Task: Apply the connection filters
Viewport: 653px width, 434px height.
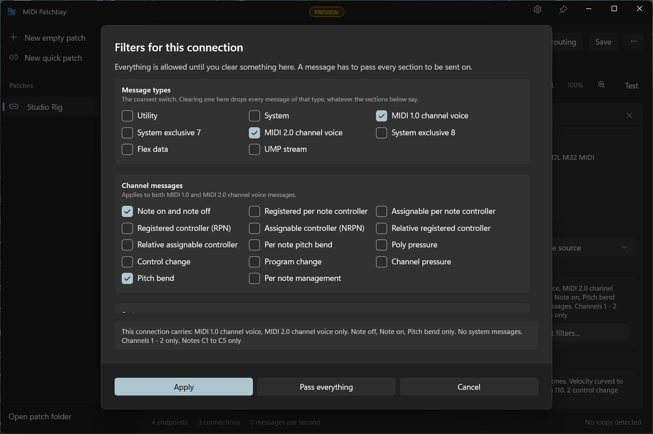Action: point(184,387)
